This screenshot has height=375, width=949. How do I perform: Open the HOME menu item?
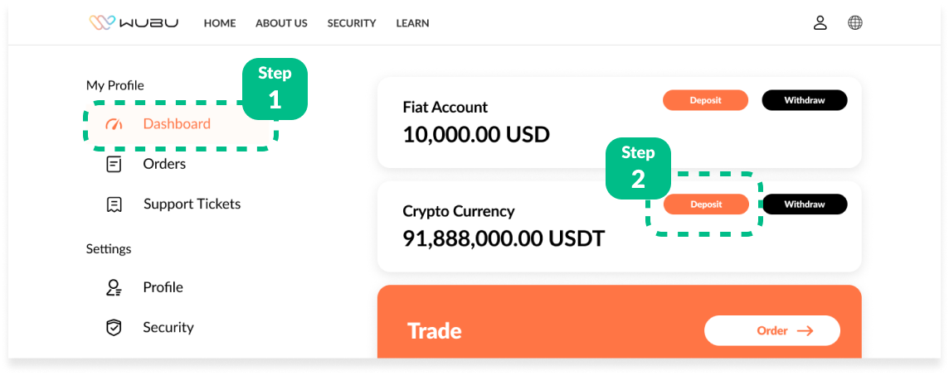coord(220,23)
